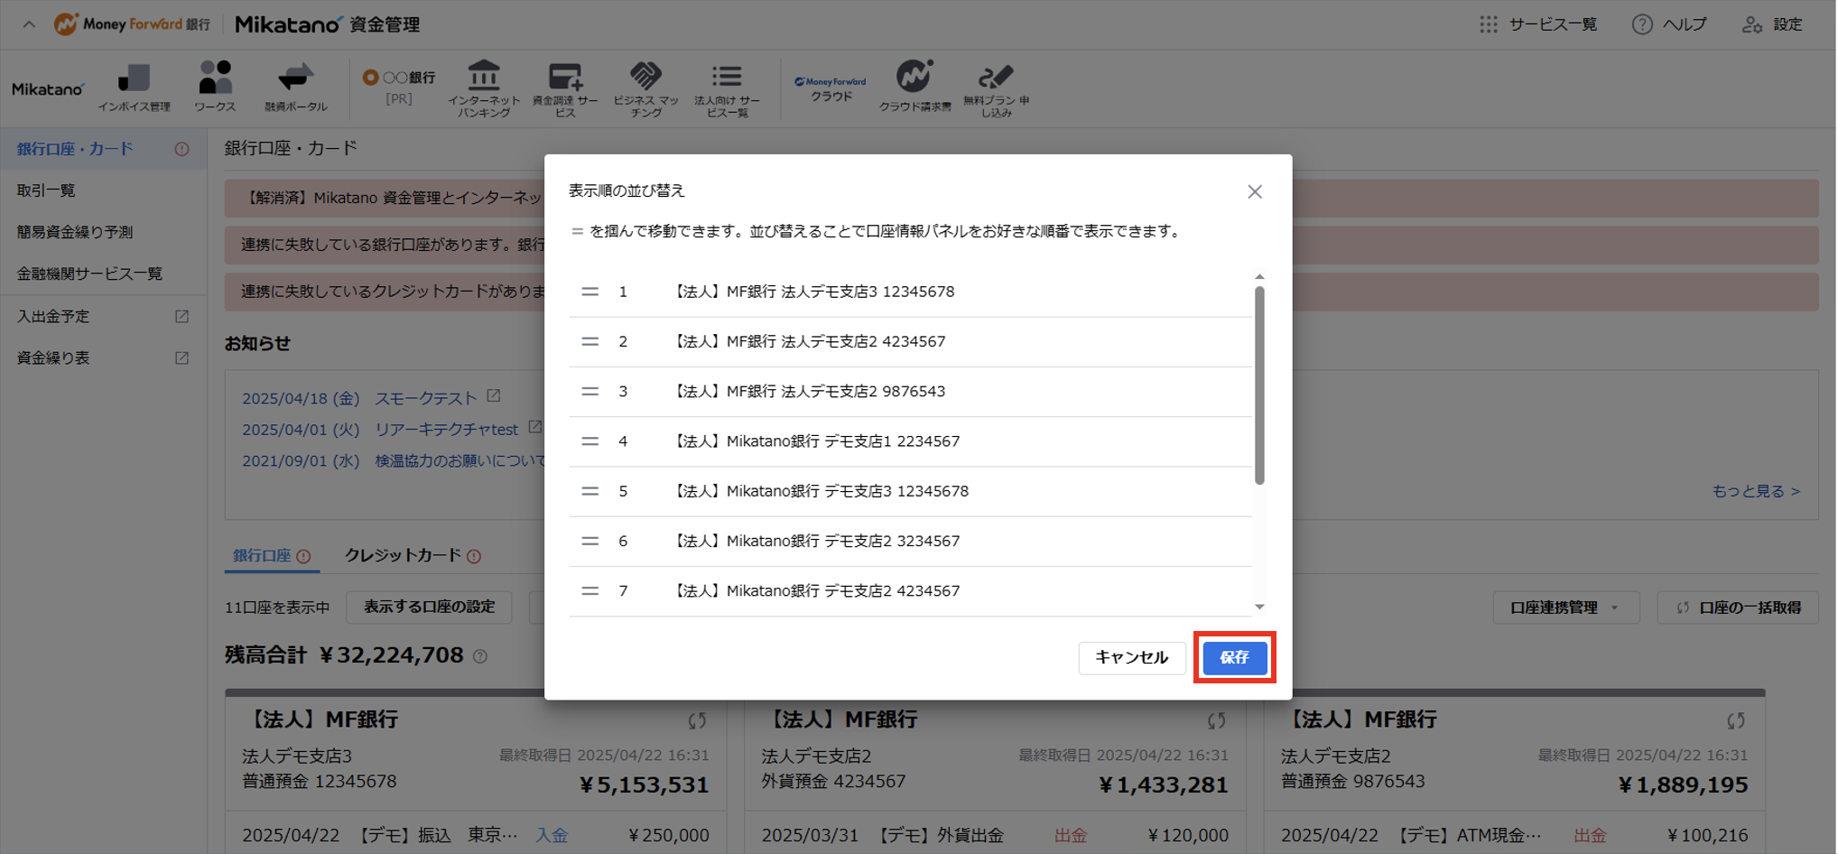Click 表示する口座の設定 button

click(x=429, y=608)
